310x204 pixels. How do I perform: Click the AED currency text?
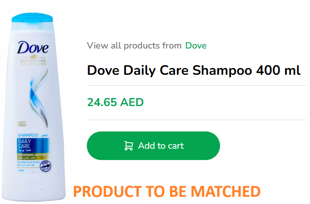coord(132,102)
